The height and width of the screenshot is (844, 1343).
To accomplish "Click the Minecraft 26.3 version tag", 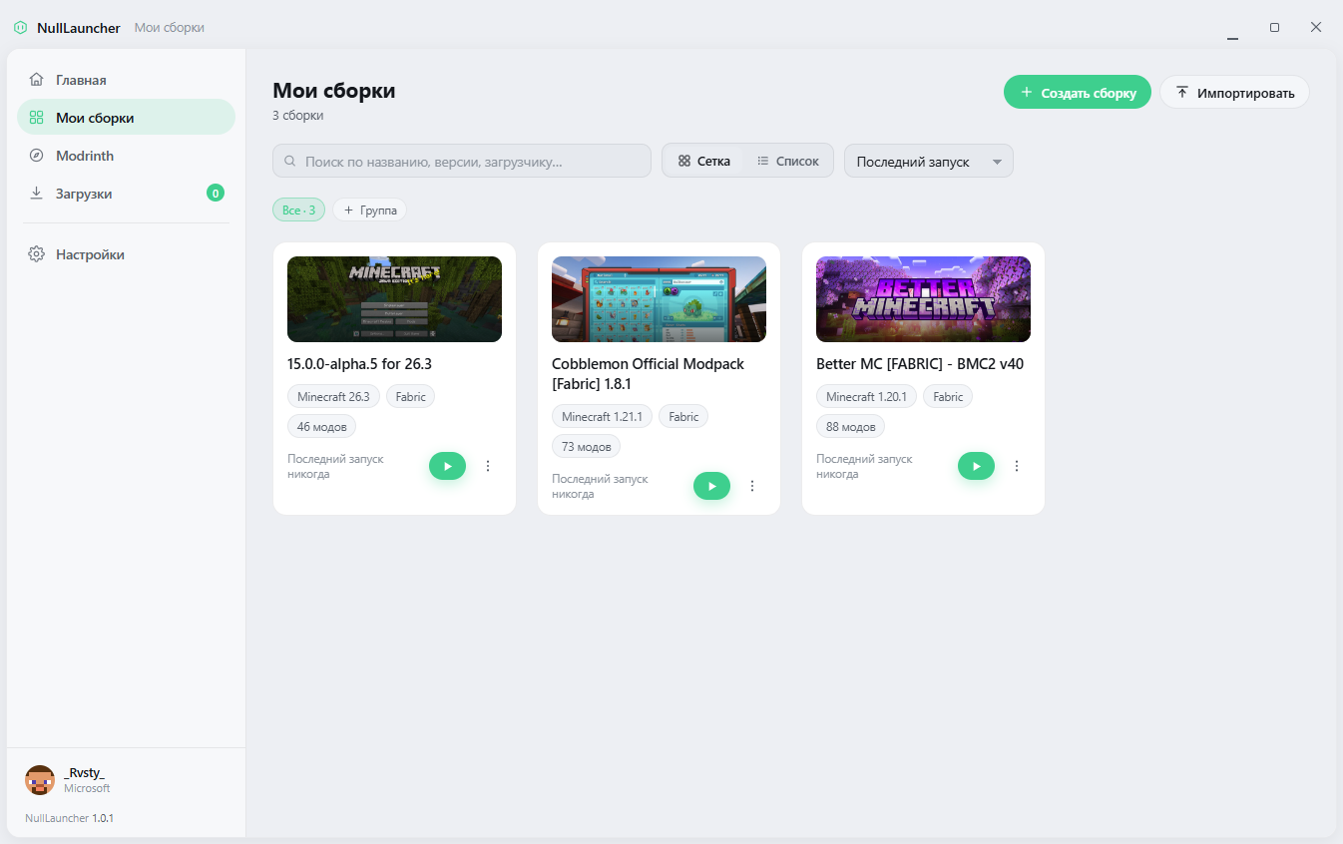I will coord(333,396).
